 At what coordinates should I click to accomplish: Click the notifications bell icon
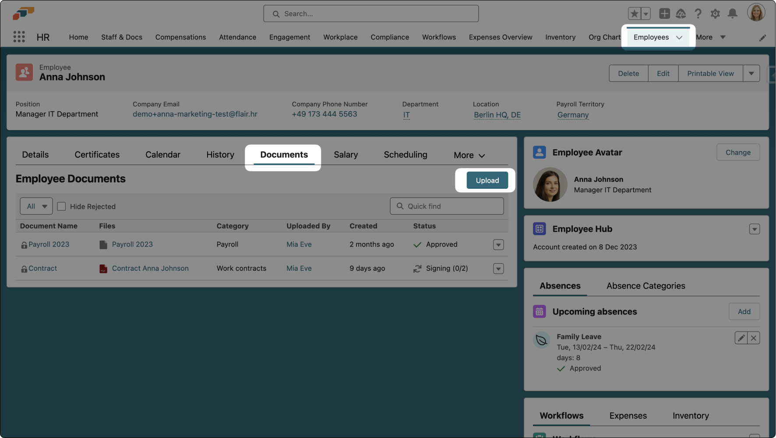[732, 14]
